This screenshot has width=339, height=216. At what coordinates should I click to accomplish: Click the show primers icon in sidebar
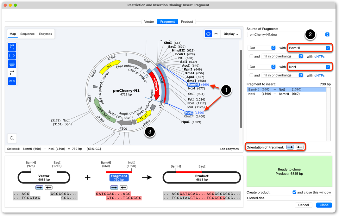[12, 64]
